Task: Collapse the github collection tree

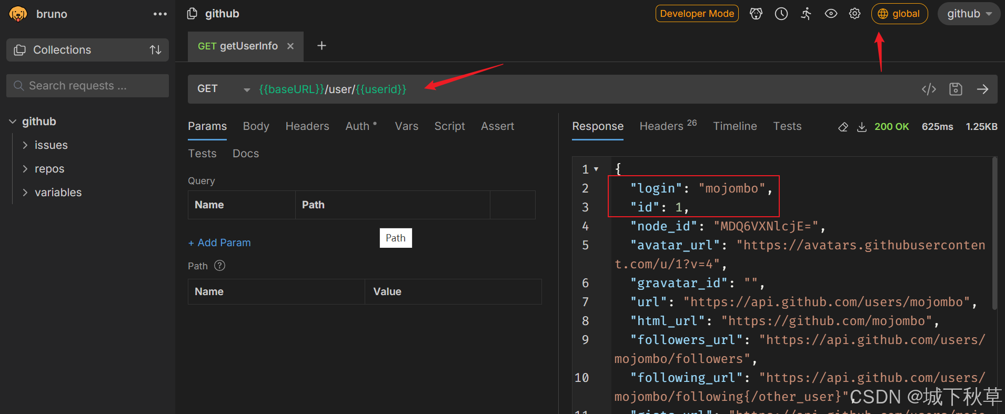Action: (13, 122)
